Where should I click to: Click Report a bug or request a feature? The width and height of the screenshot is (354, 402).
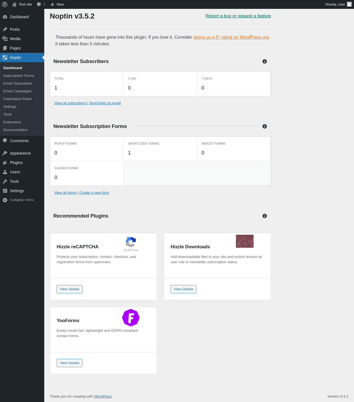point(238,16)
